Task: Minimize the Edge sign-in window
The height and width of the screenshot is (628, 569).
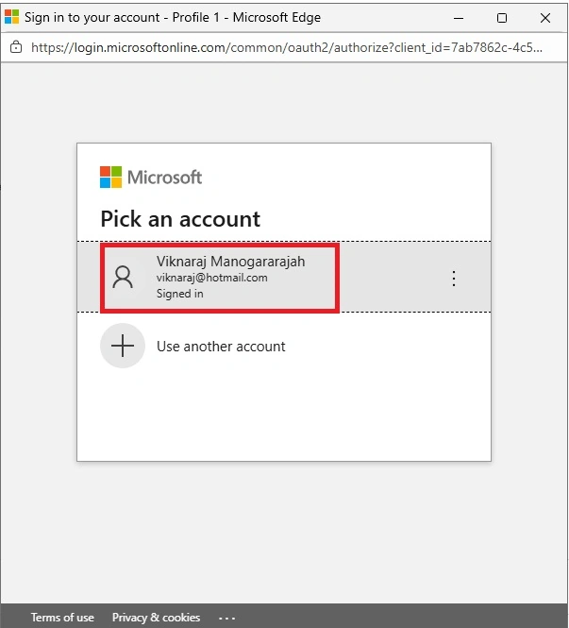Action: (x=459, y=18)
